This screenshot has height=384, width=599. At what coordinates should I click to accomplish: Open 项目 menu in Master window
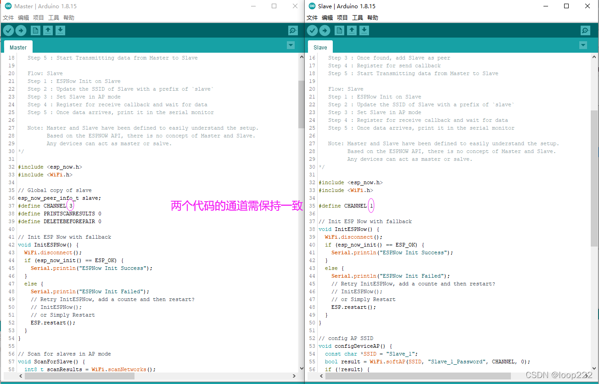click(39, 17)
